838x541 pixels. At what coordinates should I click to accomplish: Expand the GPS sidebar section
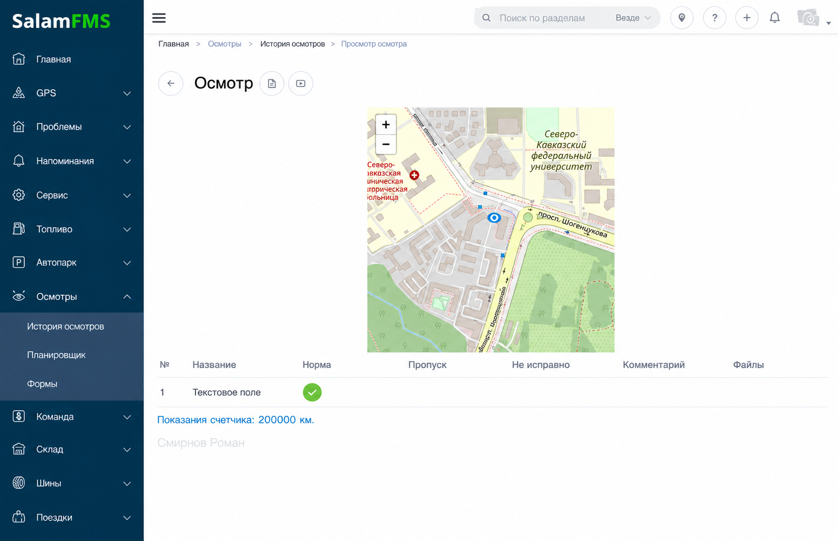pyautogui.click(x=72, y=93)
